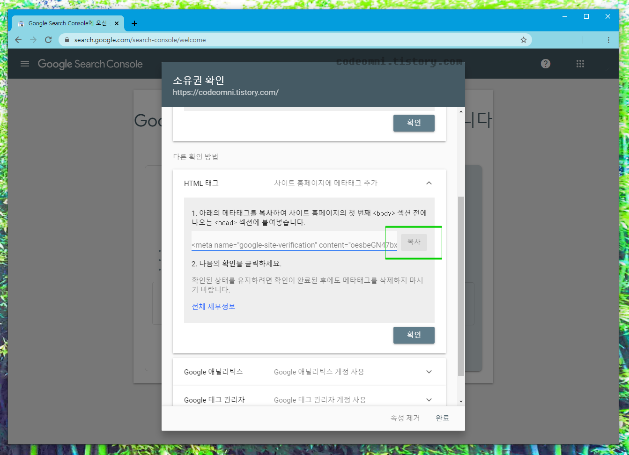The height and width of the screenshot is (455, 629).
Task: Collapse the HTML 태그 section chevron
Action: tap(429, 183)
